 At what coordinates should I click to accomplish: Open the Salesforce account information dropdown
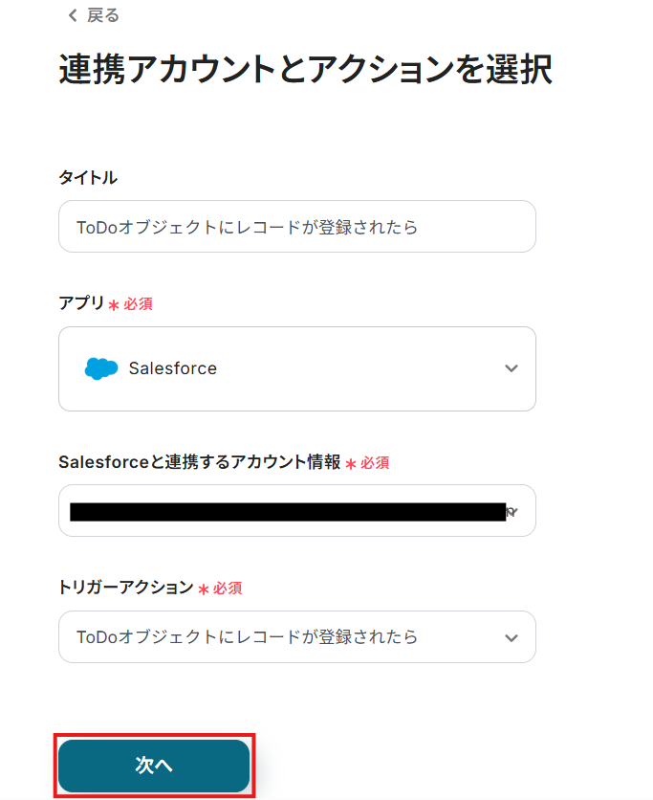[296, 511]
